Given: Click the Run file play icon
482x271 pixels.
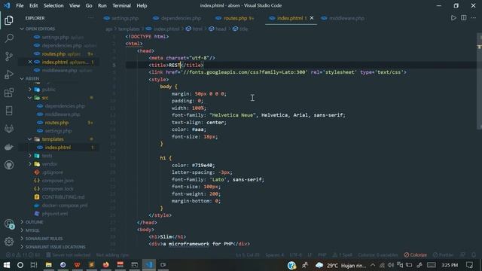Looking at the screenshot, I should [453, 18].
